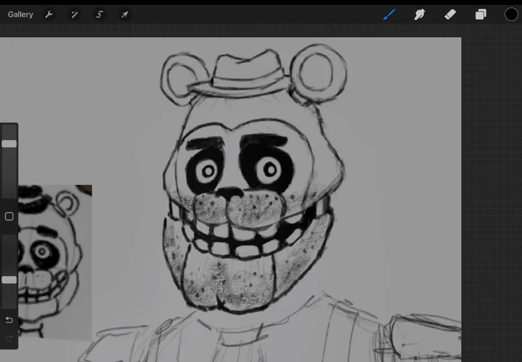Select the Brush tool

click(x=389, y=15)
